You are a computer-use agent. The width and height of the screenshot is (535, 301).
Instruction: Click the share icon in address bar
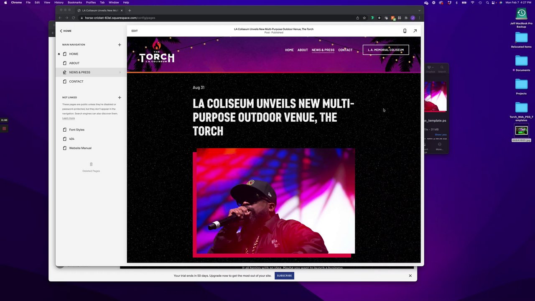point(357,18)
